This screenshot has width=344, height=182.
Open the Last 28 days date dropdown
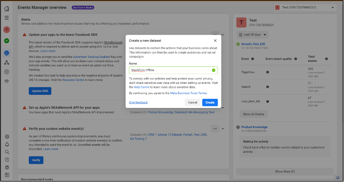253,35
